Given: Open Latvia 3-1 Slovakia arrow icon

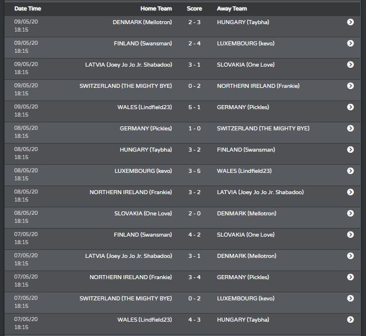Looking at the screenshot, I should click(x=350, y=64).
